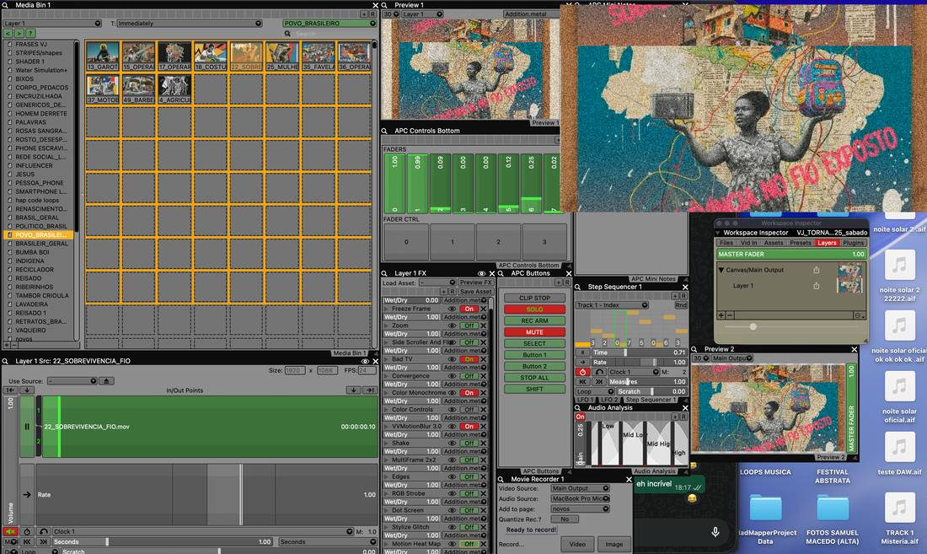Open Video Source Main Output dropdown

[x=580, y=488]
